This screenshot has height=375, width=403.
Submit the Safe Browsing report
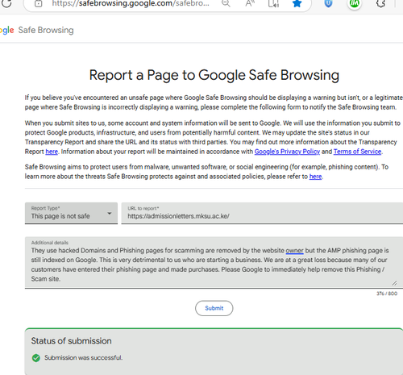tap(214, 308)
